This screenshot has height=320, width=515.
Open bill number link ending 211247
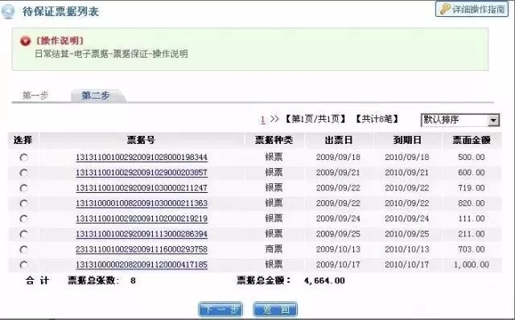(x=142, y=188)
